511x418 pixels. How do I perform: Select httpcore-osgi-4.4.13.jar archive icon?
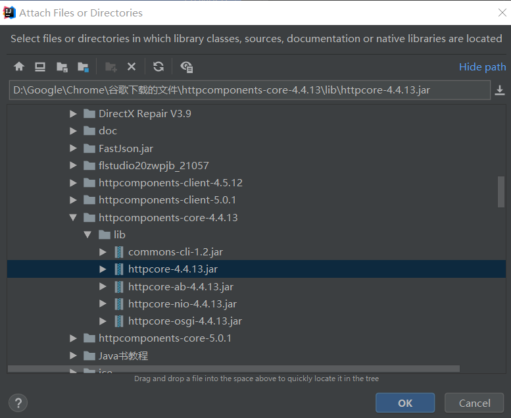(119, 321)
